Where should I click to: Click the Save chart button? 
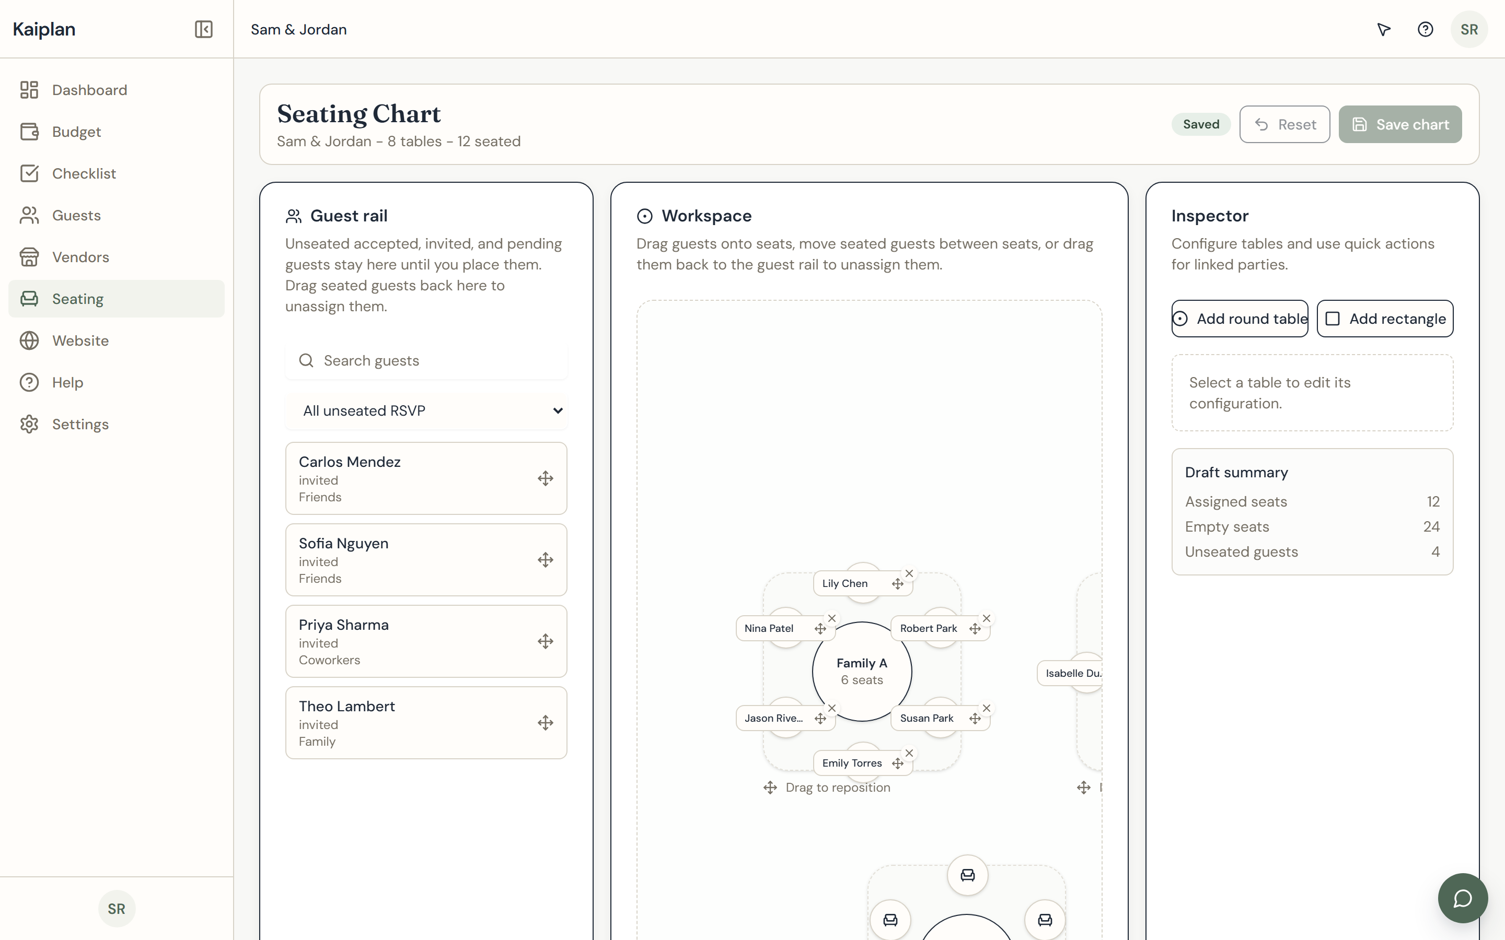[x=1400, y=124]
